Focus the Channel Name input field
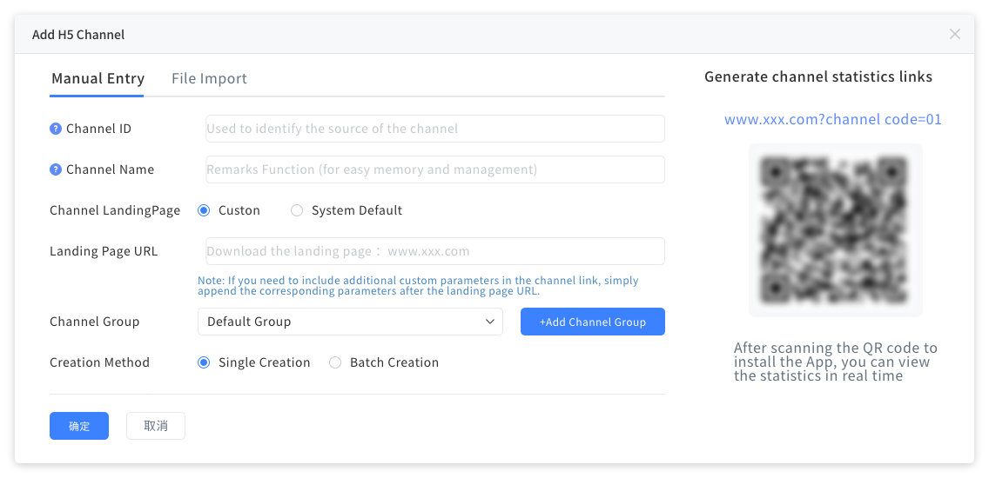The width and height of the screenshot is (989, 478). pos(435,169)
